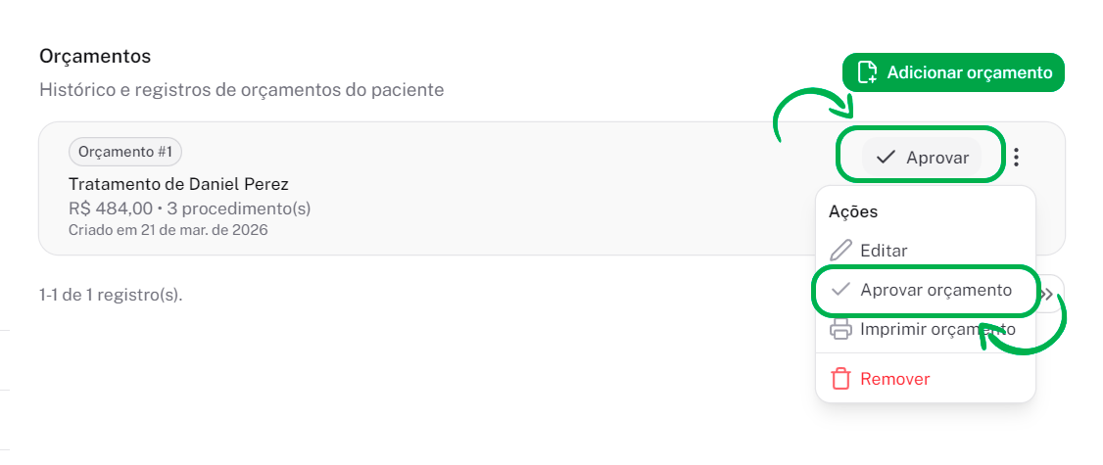
Task: Select Aprovar orçamento menu entry text
Action: [935, 290]
